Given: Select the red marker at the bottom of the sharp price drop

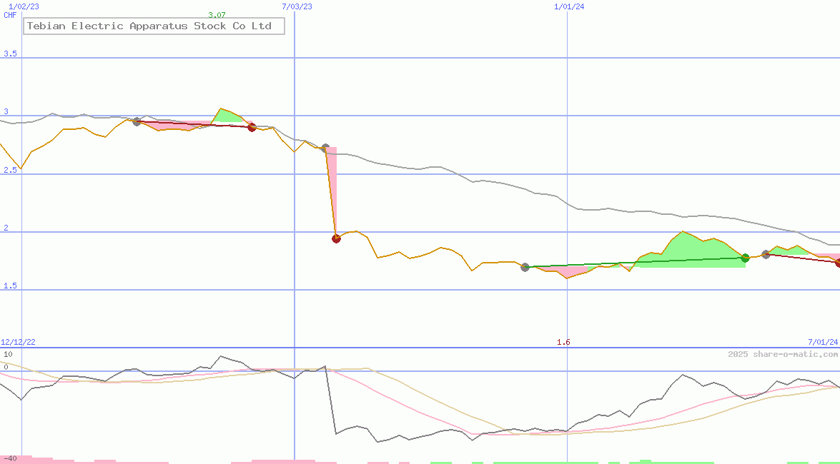Looking at the screenshot, I should pos(336,238).
